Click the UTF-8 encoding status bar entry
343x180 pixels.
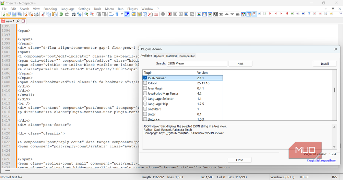[304, 177]
